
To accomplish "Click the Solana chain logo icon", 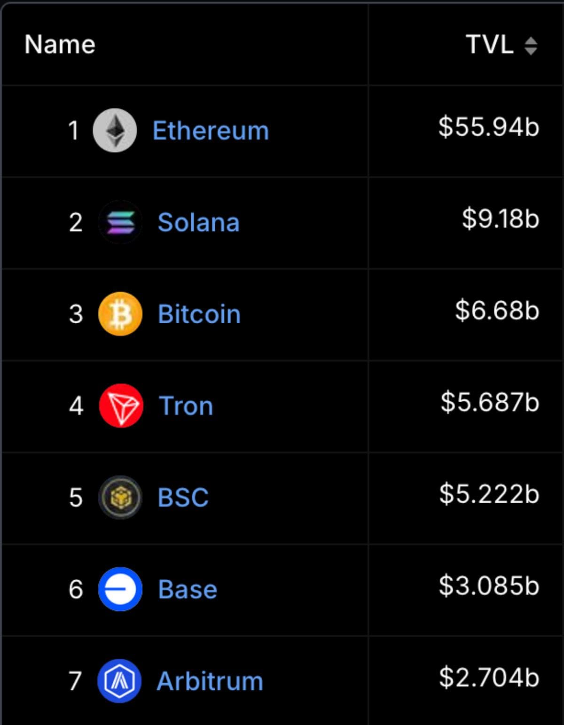I will coord(120,222).
